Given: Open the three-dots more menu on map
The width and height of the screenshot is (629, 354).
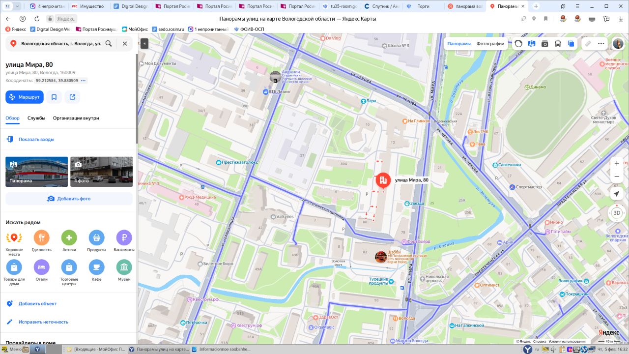Looking at the screenshot, I should (601, 44).
